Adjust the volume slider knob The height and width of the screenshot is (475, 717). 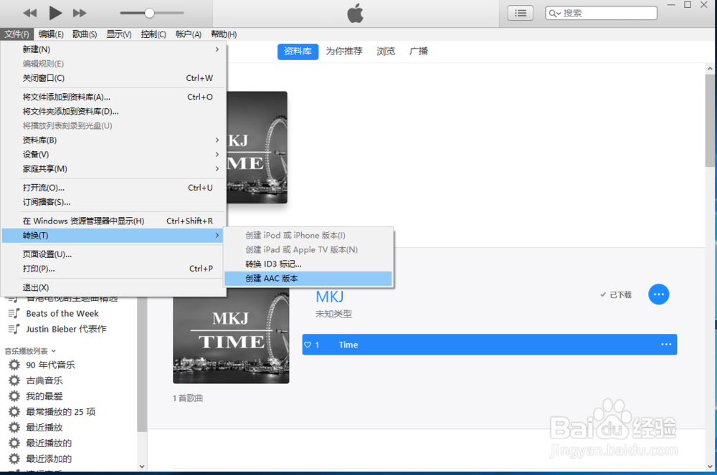(150, 13)
